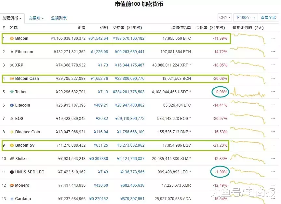Click the Bitcoin SV logo icon
281x204 pixels.
[12, 145]
